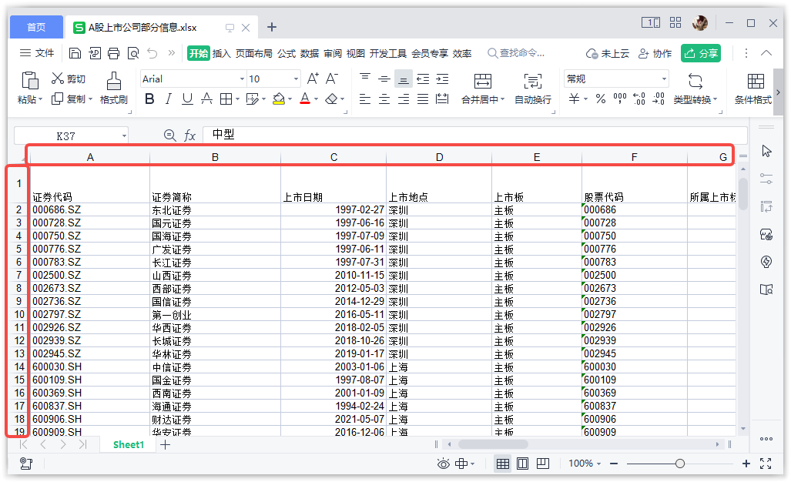791x482 pixels.
Task: Open new document tab with plus
Action: 271,27
